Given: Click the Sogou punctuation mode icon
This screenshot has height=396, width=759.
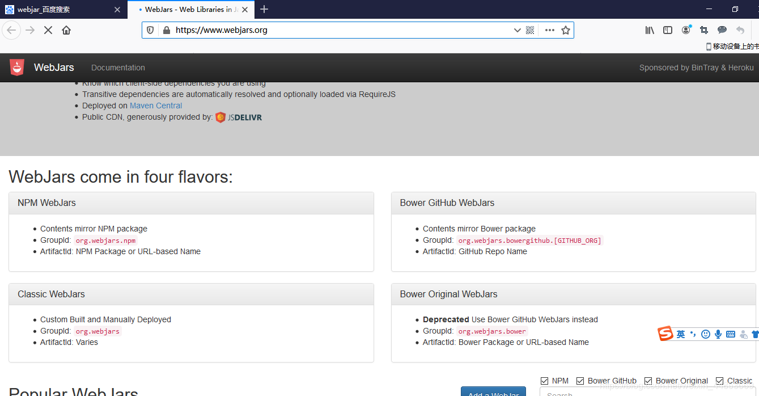Looking at the screenshot, I should pos(693,334).
